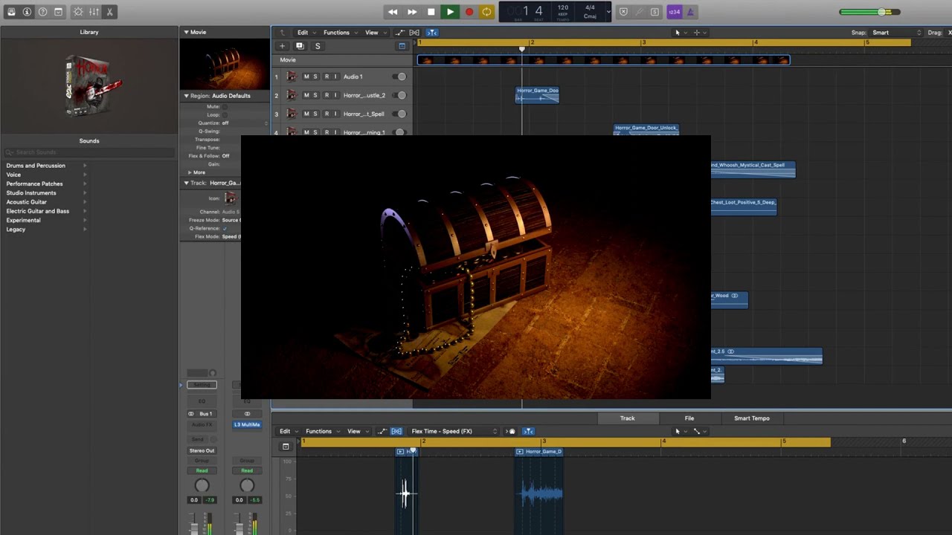Open the Library button in control bar

pyautogui.click(x=11, y=12)
